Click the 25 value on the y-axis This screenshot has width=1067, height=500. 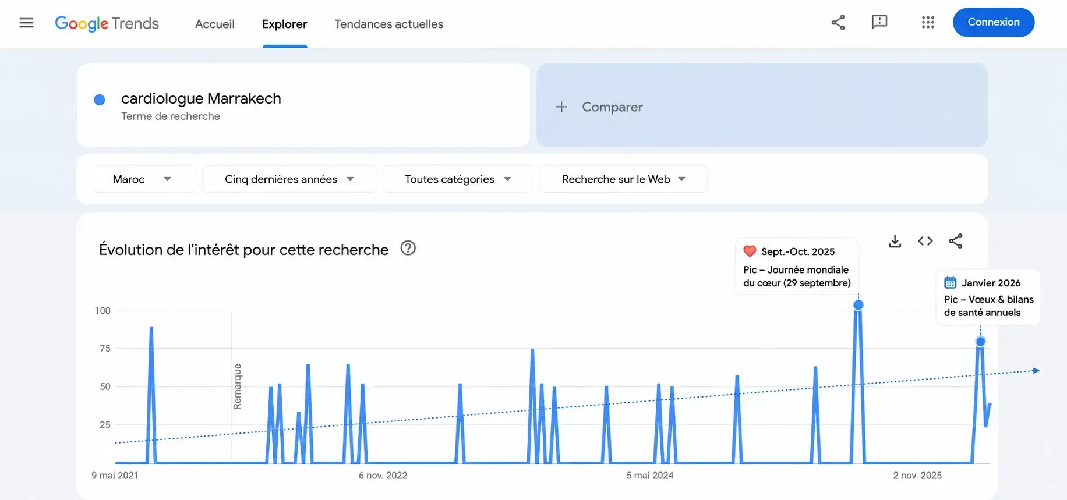coord(105,425)
